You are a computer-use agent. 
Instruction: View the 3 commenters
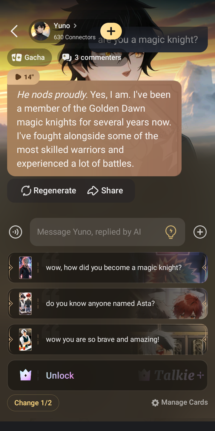coord(92,57)
